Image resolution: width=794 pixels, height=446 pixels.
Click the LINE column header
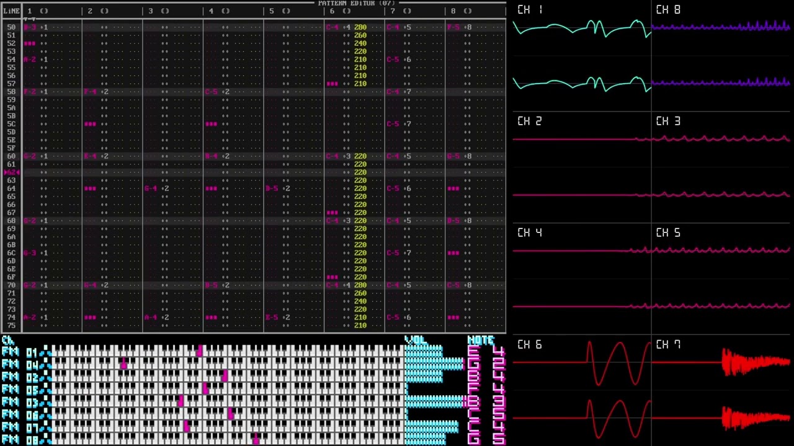point(11,11)
